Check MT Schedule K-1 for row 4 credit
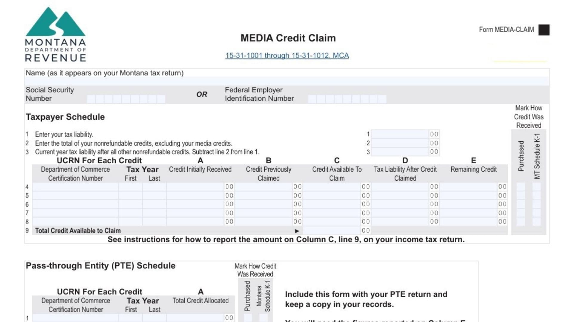Image resolution: width=573 pixels, height=322 pixels. (x=537, y=187)
